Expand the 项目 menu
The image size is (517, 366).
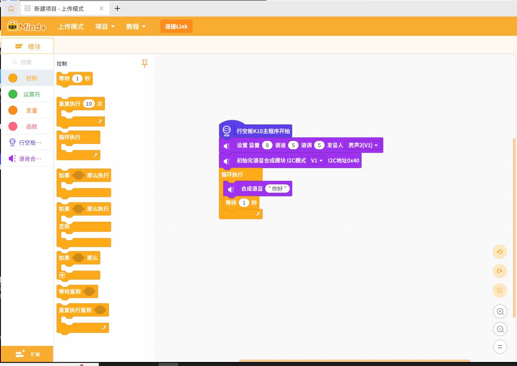(105, 27)
